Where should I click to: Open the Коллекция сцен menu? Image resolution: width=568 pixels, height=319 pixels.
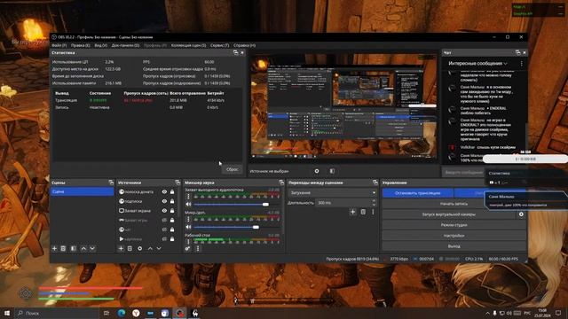coord(188,45)
